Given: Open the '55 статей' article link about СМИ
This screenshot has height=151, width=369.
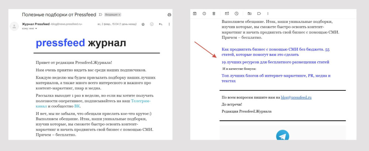Looking at the screenshot, I should coord(276,52).
